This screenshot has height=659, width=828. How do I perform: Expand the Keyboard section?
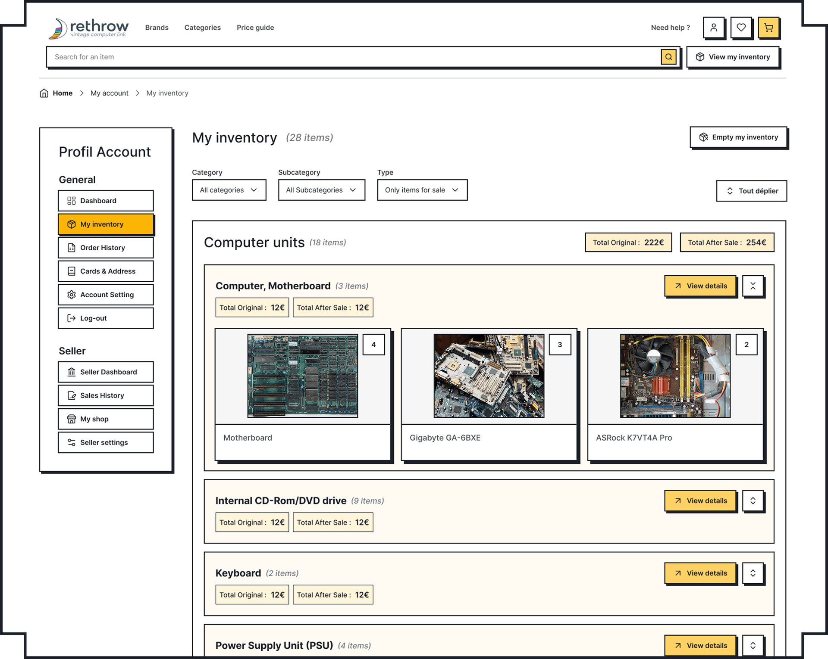pos(753,573)
